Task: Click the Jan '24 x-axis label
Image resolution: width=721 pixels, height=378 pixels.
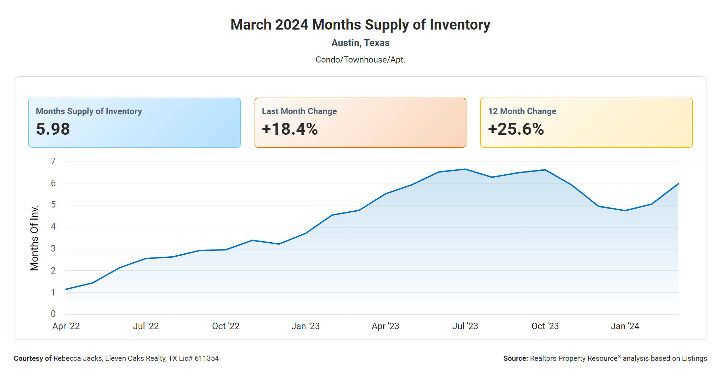Action: [625, 326]
